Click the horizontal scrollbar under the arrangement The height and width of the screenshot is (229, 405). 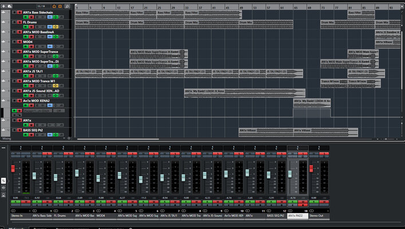[x=118, y=139]
